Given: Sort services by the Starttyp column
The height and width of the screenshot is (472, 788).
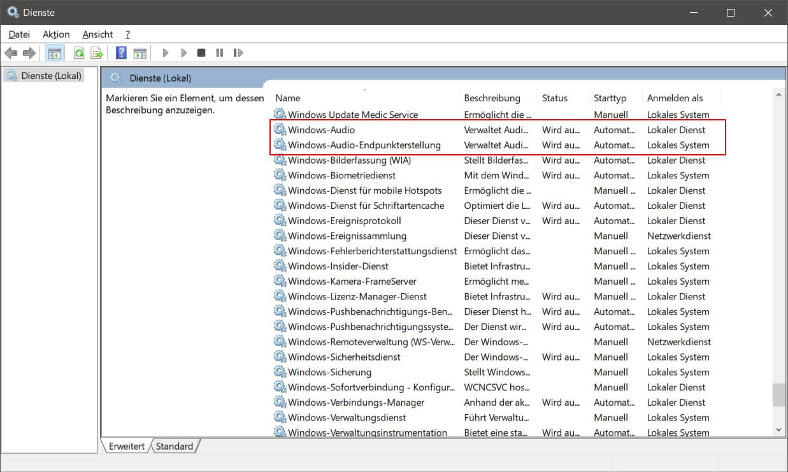Looking at the screenshot, I should coord(611,97).
